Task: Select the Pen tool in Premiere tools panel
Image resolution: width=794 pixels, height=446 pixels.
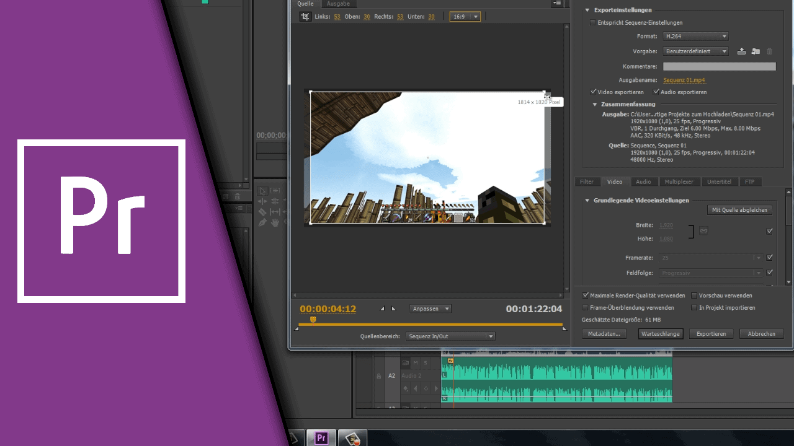Action: (262, 222)
